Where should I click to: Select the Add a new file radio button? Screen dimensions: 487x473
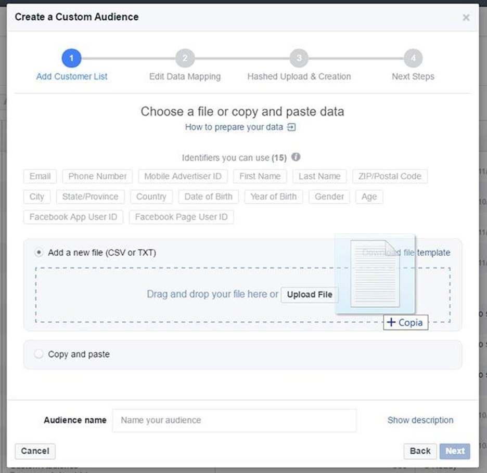pos(39,253)
